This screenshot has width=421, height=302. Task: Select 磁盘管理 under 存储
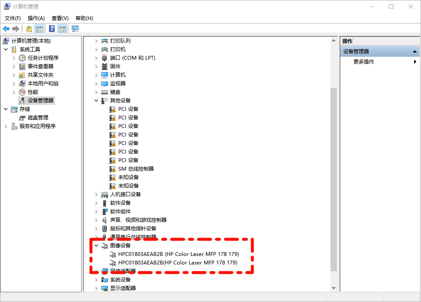point(38,118)
